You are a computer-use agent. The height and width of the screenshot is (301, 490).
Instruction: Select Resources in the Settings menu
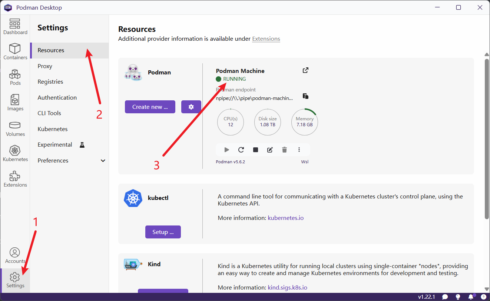69,50
